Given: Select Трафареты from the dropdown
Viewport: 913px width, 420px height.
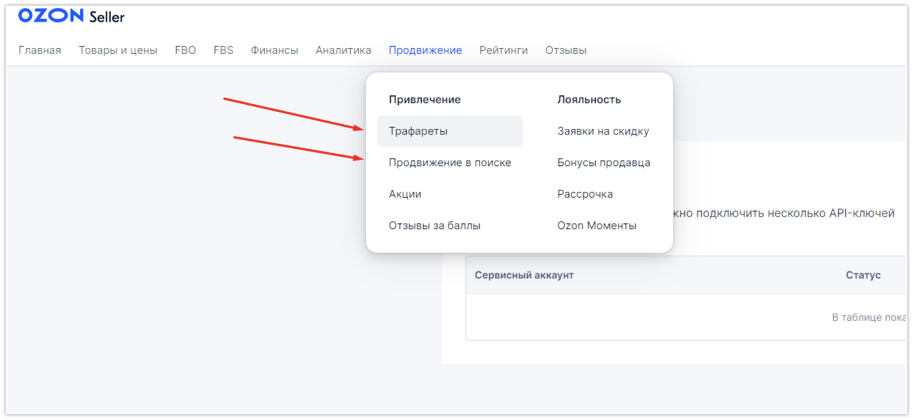Looking at the screenshot, I should pyautogui.click(x=418, y=131).
